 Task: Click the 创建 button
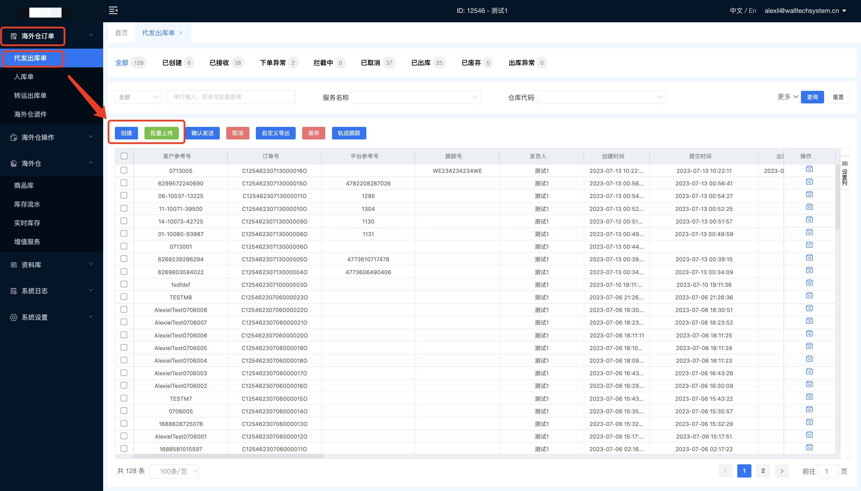(126, 133)
